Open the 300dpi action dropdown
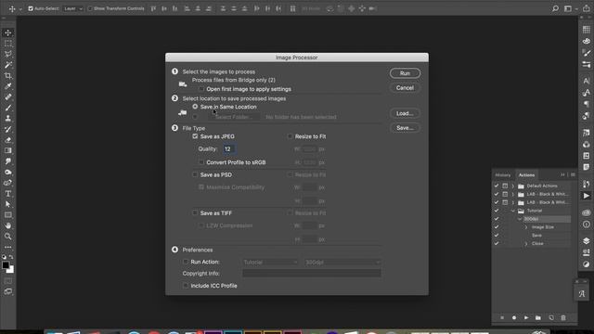Image resolution: width=594 pixels, height=334 pixels. pos(342,262)
